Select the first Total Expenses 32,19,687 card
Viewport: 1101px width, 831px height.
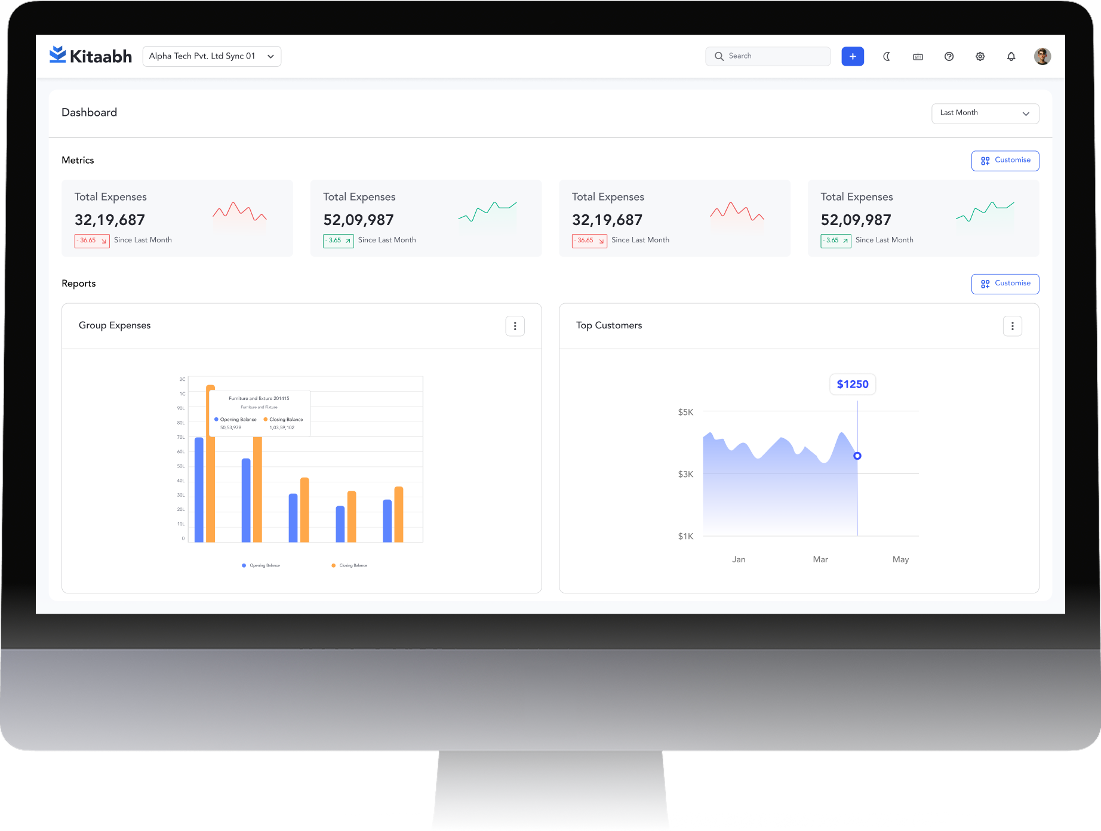177,218
